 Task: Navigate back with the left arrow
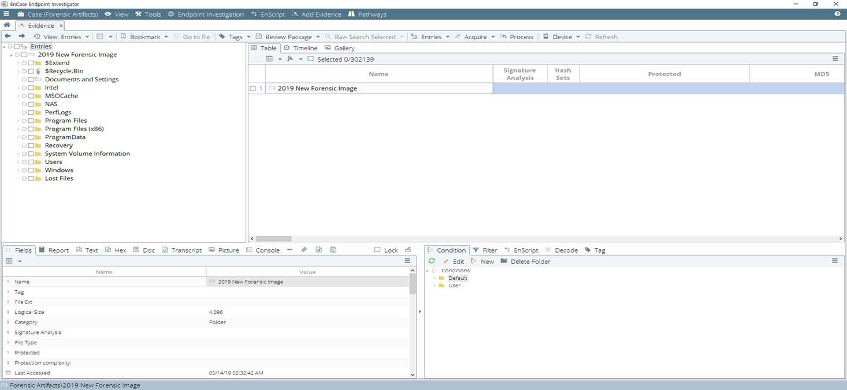coord(8,36)
